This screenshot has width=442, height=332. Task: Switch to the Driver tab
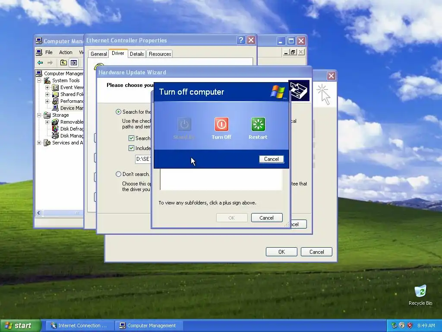pos(118,53)
